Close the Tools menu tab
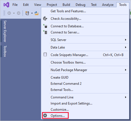This screenshot has height=121, width=131. coord(123,5)
